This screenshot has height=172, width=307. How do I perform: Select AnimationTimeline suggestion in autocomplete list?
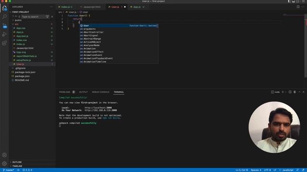pos(118,62)
